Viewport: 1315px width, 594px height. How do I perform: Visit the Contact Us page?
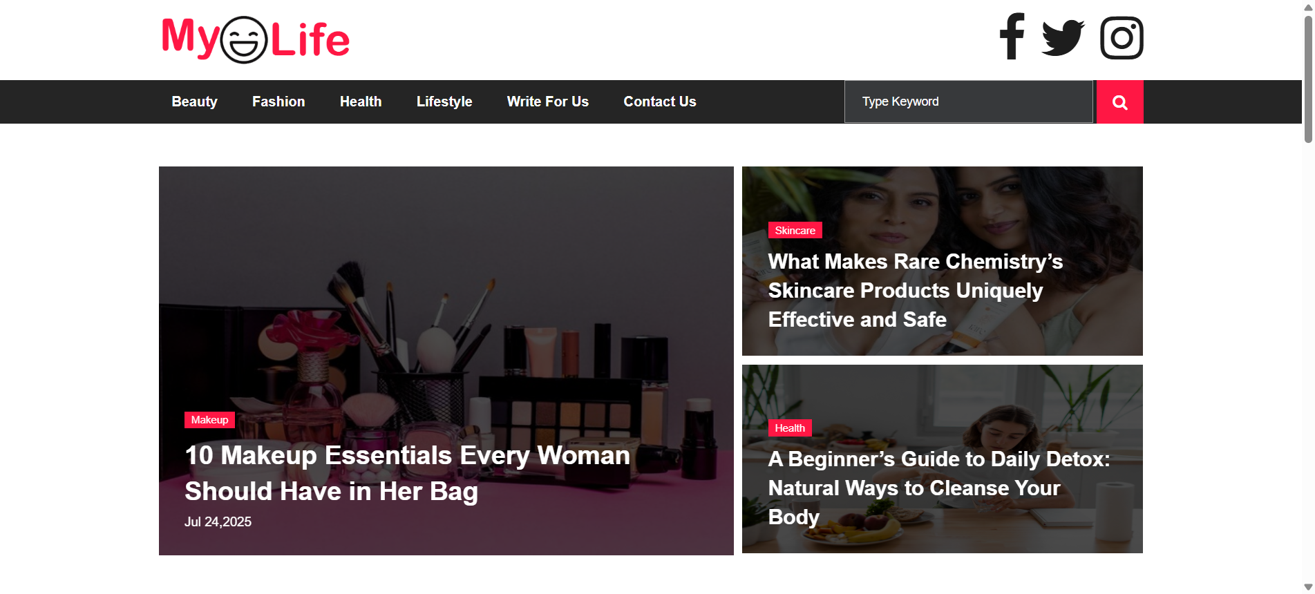tap(659, 102)
